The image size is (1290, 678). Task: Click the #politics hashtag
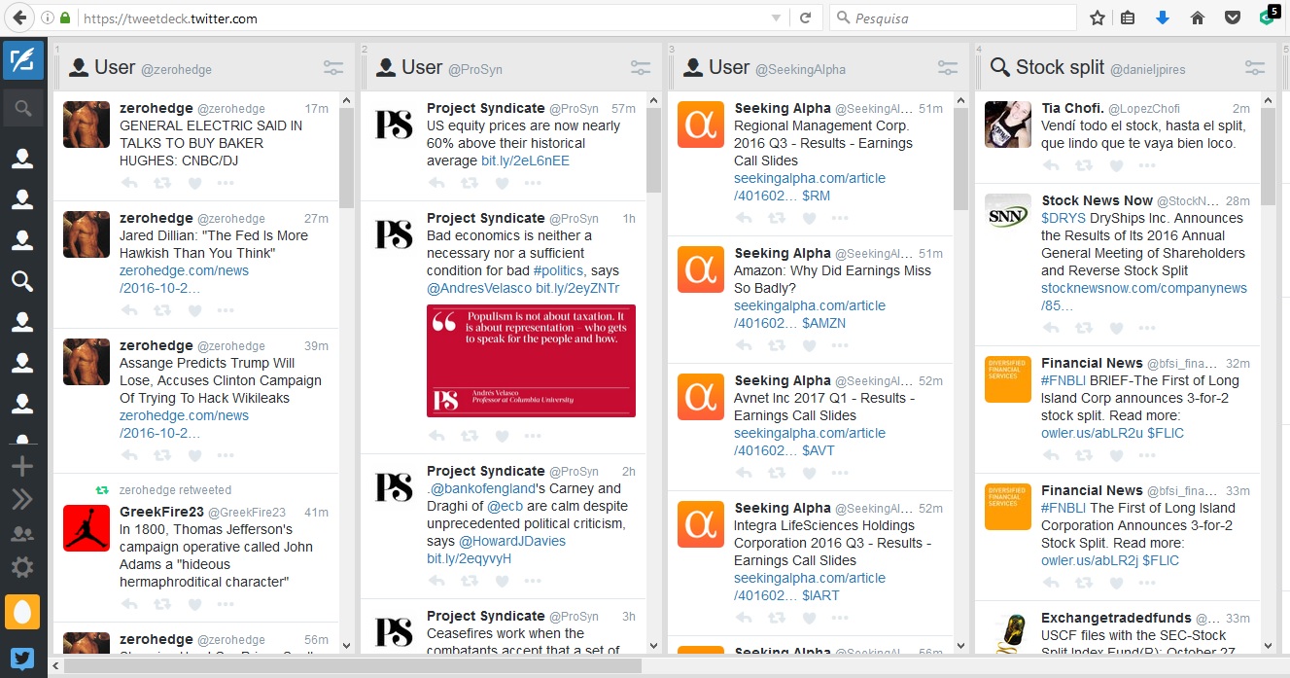pos(558,270)
